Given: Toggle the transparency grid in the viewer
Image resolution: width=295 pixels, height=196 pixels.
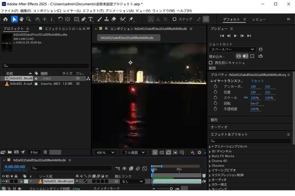Looking at the screenshot, I should tap(162, 152).
